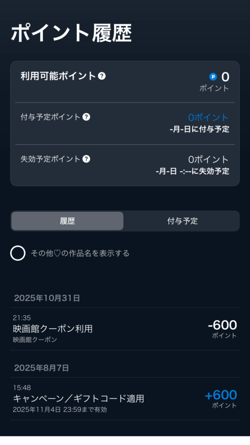
Task: Select the キャンペーン／ギフトコード適用 record
Action: [x=79, y=398]
